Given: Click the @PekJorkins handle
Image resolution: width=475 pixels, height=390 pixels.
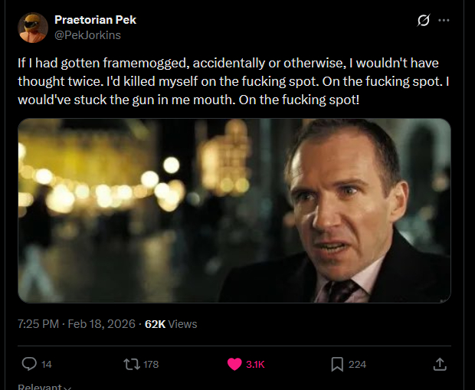Looking at the screenshot, I should pyautogui.click(x=87, y=34).
